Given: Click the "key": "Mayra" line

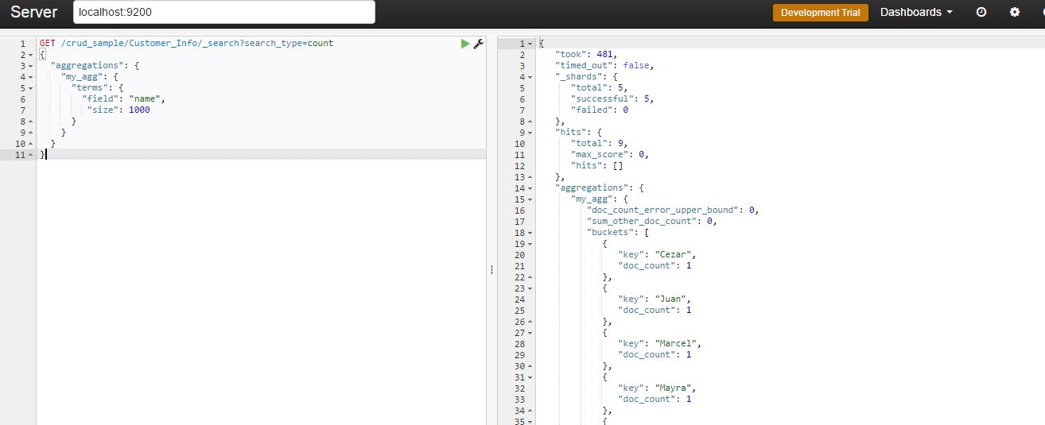Looking at the screenshot, I should 658,388.
